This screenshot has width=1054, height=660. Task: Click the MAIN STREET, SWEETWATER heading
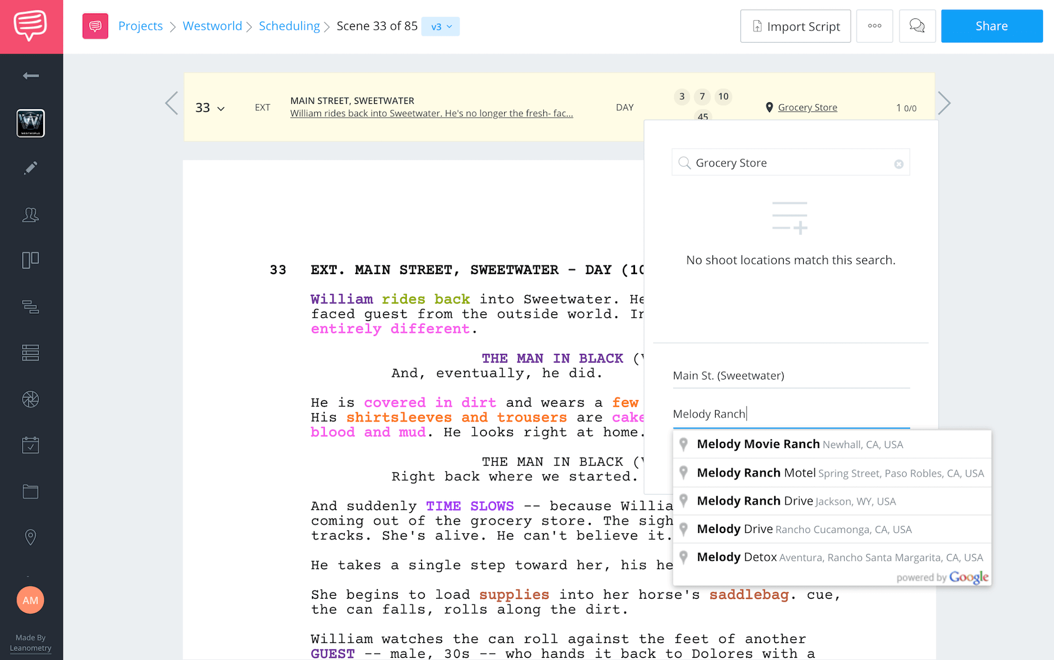352,101
